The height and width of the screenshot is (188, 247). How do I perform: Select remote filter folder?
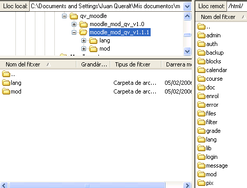click(x=208, y=122)
